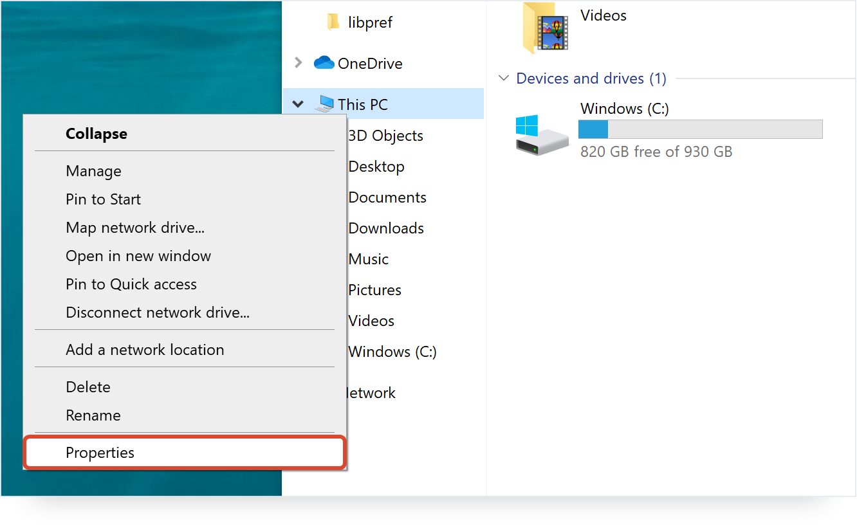Image resolution: width=857 pixels, height=526 pixels.
Task: Click the Windows (C:) storage usage bar
Action: point(700,129)
